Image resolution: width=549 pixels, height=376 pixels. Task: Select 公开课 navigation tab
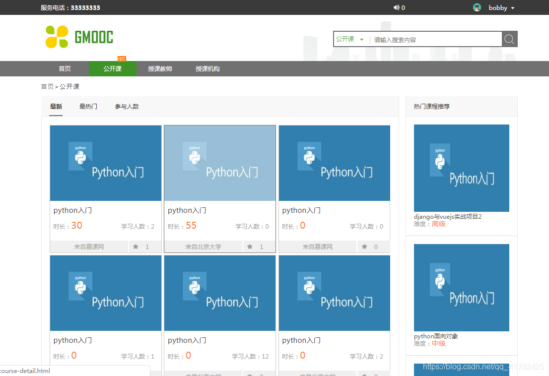pos(112,68)
